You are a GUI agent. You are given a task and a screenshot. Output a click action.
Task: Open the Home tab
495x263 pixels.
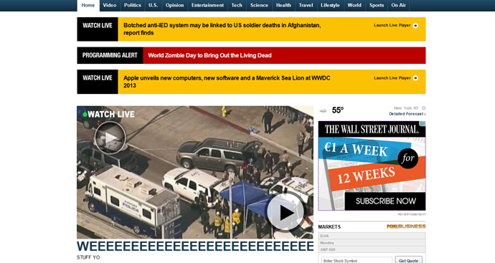click(x=88, y=5)
